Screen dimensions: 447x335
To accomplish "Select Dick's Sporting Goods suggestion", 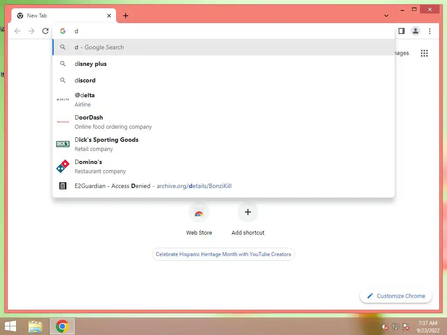I will point(224,144).
